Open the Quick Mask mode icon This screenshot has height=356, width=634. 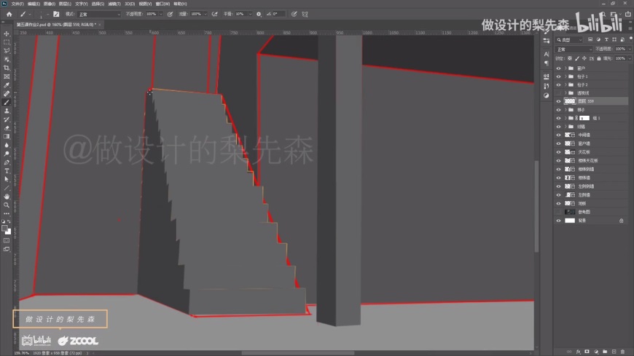tap(7, 240)
